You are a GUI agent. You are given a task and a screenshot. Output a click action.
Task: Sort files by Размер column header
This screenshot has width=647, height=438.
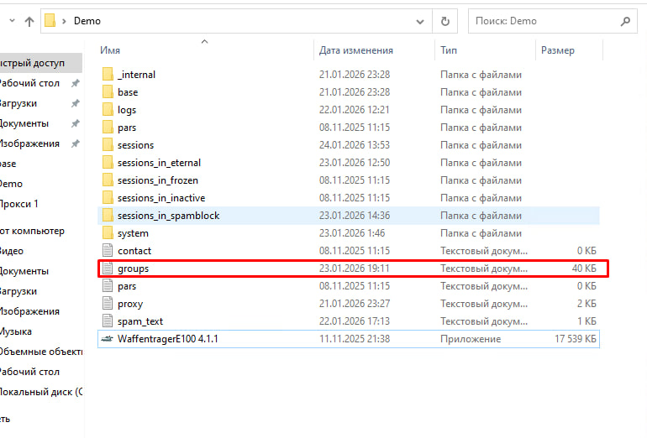click(x=558, y=50)
